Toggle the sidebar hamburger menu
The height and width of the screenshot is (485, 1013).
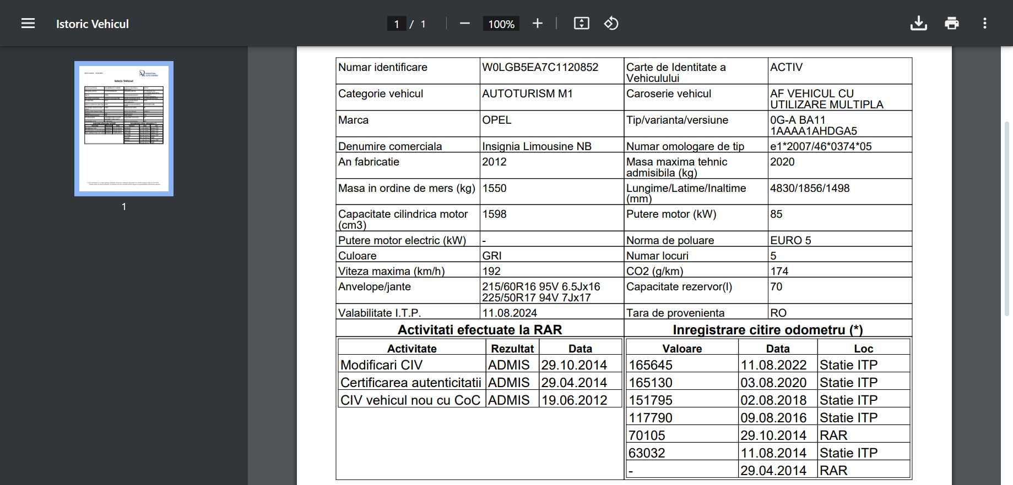point(28,24)
